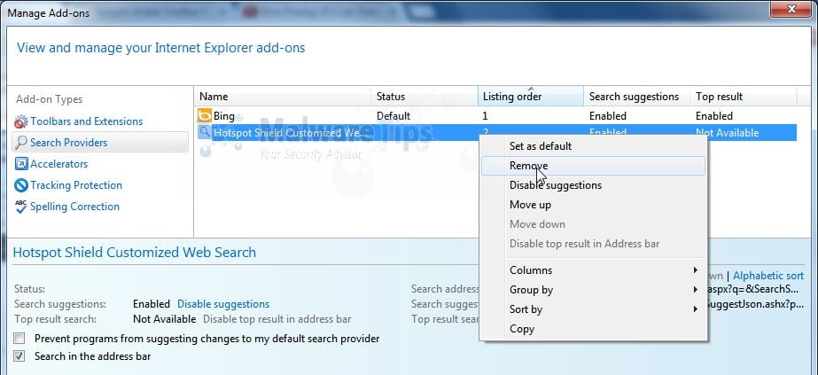
Task: Click the Alphabetic sort link
Action: pos(768,276)
